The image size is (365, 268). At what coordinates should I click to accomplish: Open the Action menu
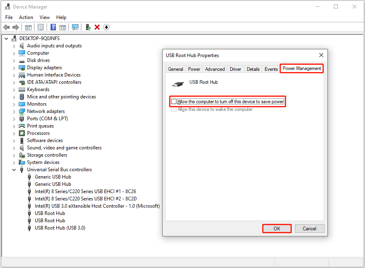(x=26, y=17)
